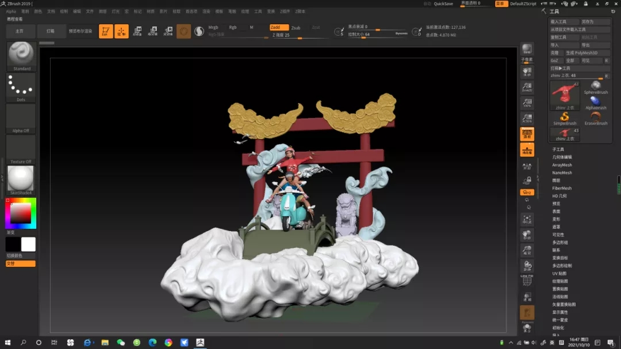Click the Sculptris Pro S-sphere icon
The width and height of the screenshot is (621, 349).
point(199,31)
